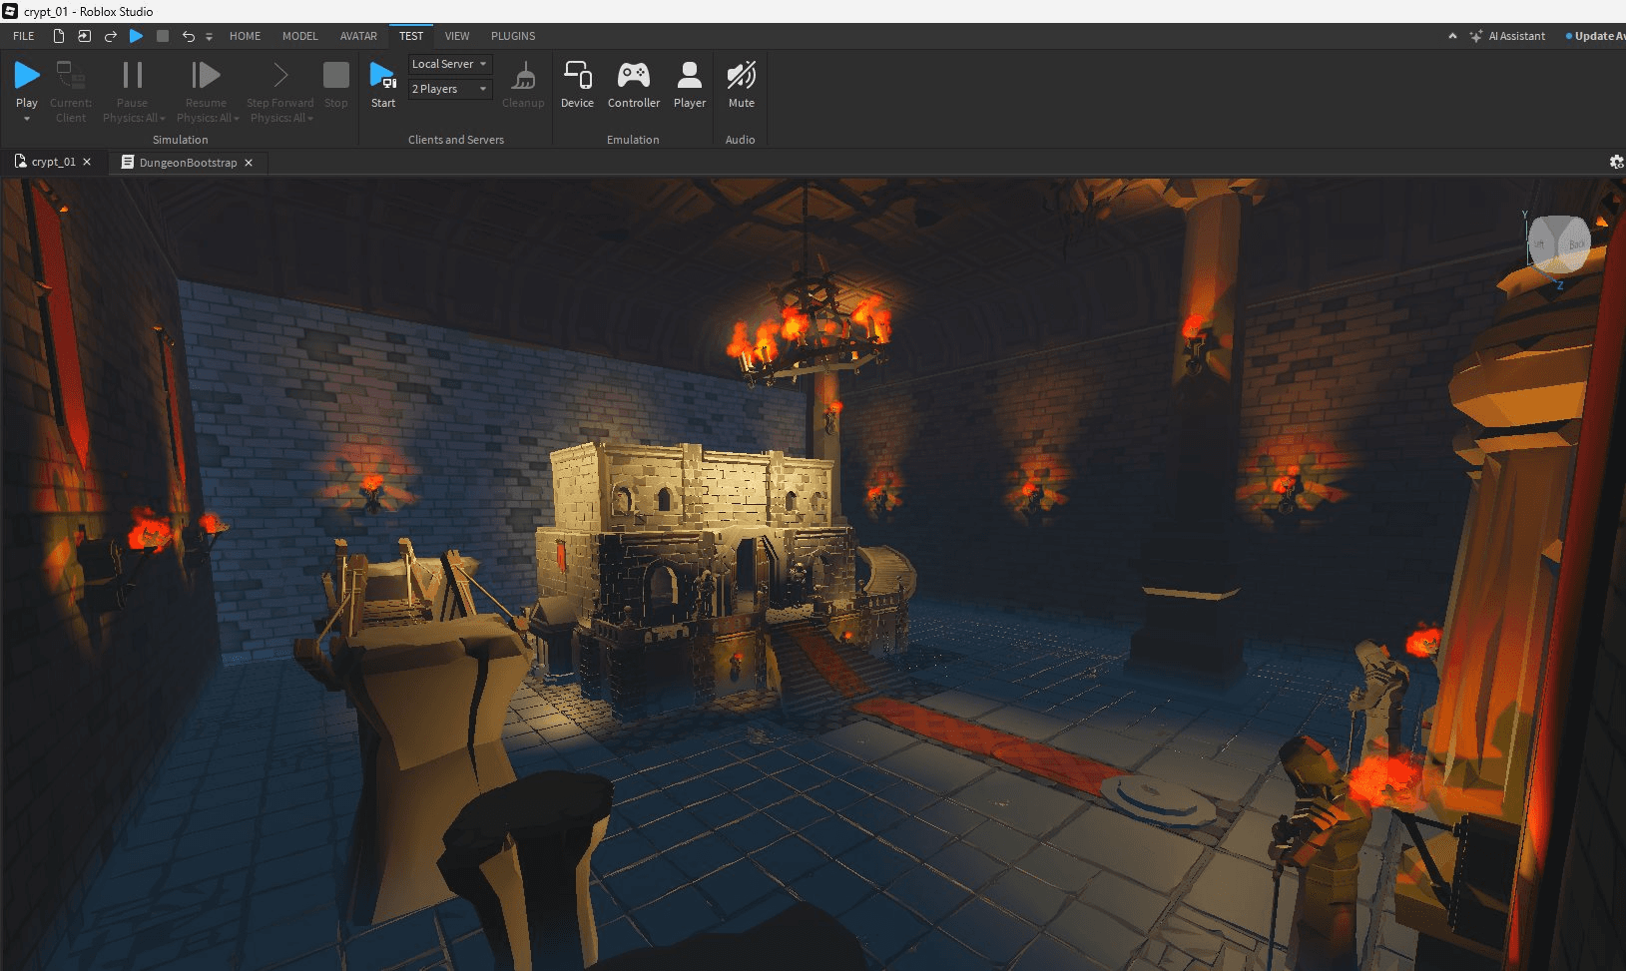Viewport: 1626px width, 971px height.
Task: Click the Open place icon in quick access
Action: pos(85,36)
